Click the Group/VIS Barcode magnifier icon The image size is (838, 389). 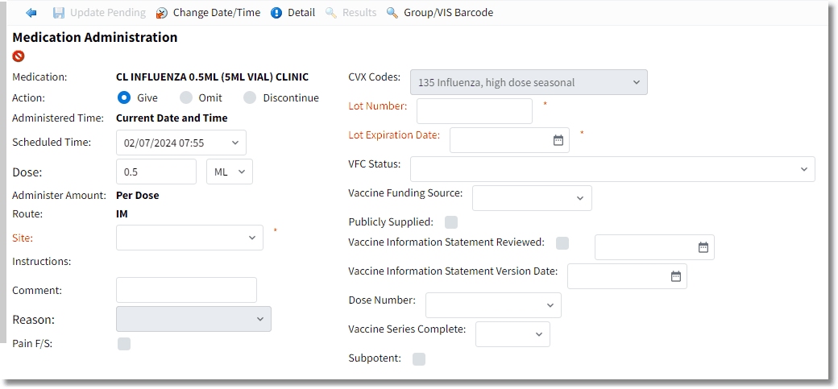pyautogui.click(x=392, y=13)
